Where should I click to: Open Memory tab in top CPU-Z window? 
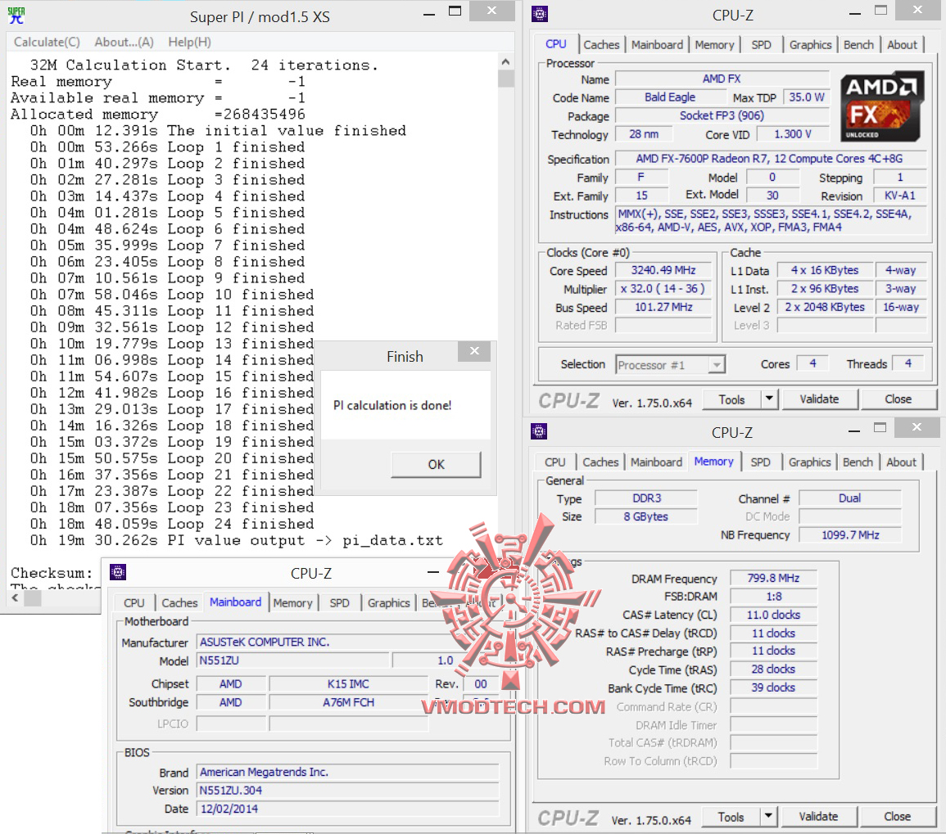pyautogui.click(x=714, y=45)
